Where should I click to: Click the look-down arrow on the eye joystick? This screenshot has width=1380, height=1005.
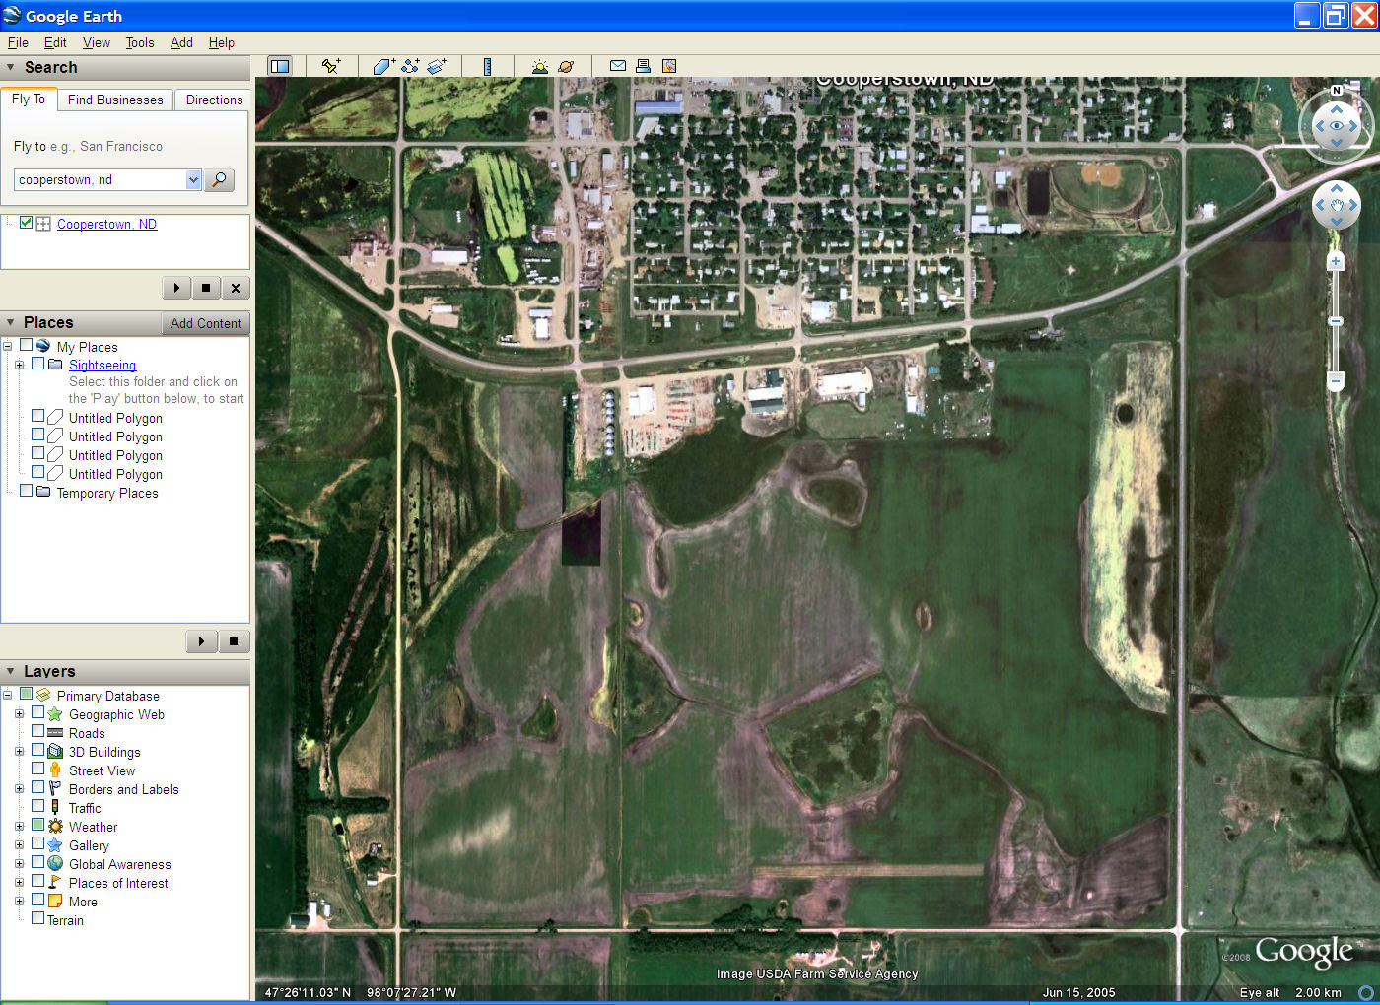pyautogui.click(x=1337, y=143)
